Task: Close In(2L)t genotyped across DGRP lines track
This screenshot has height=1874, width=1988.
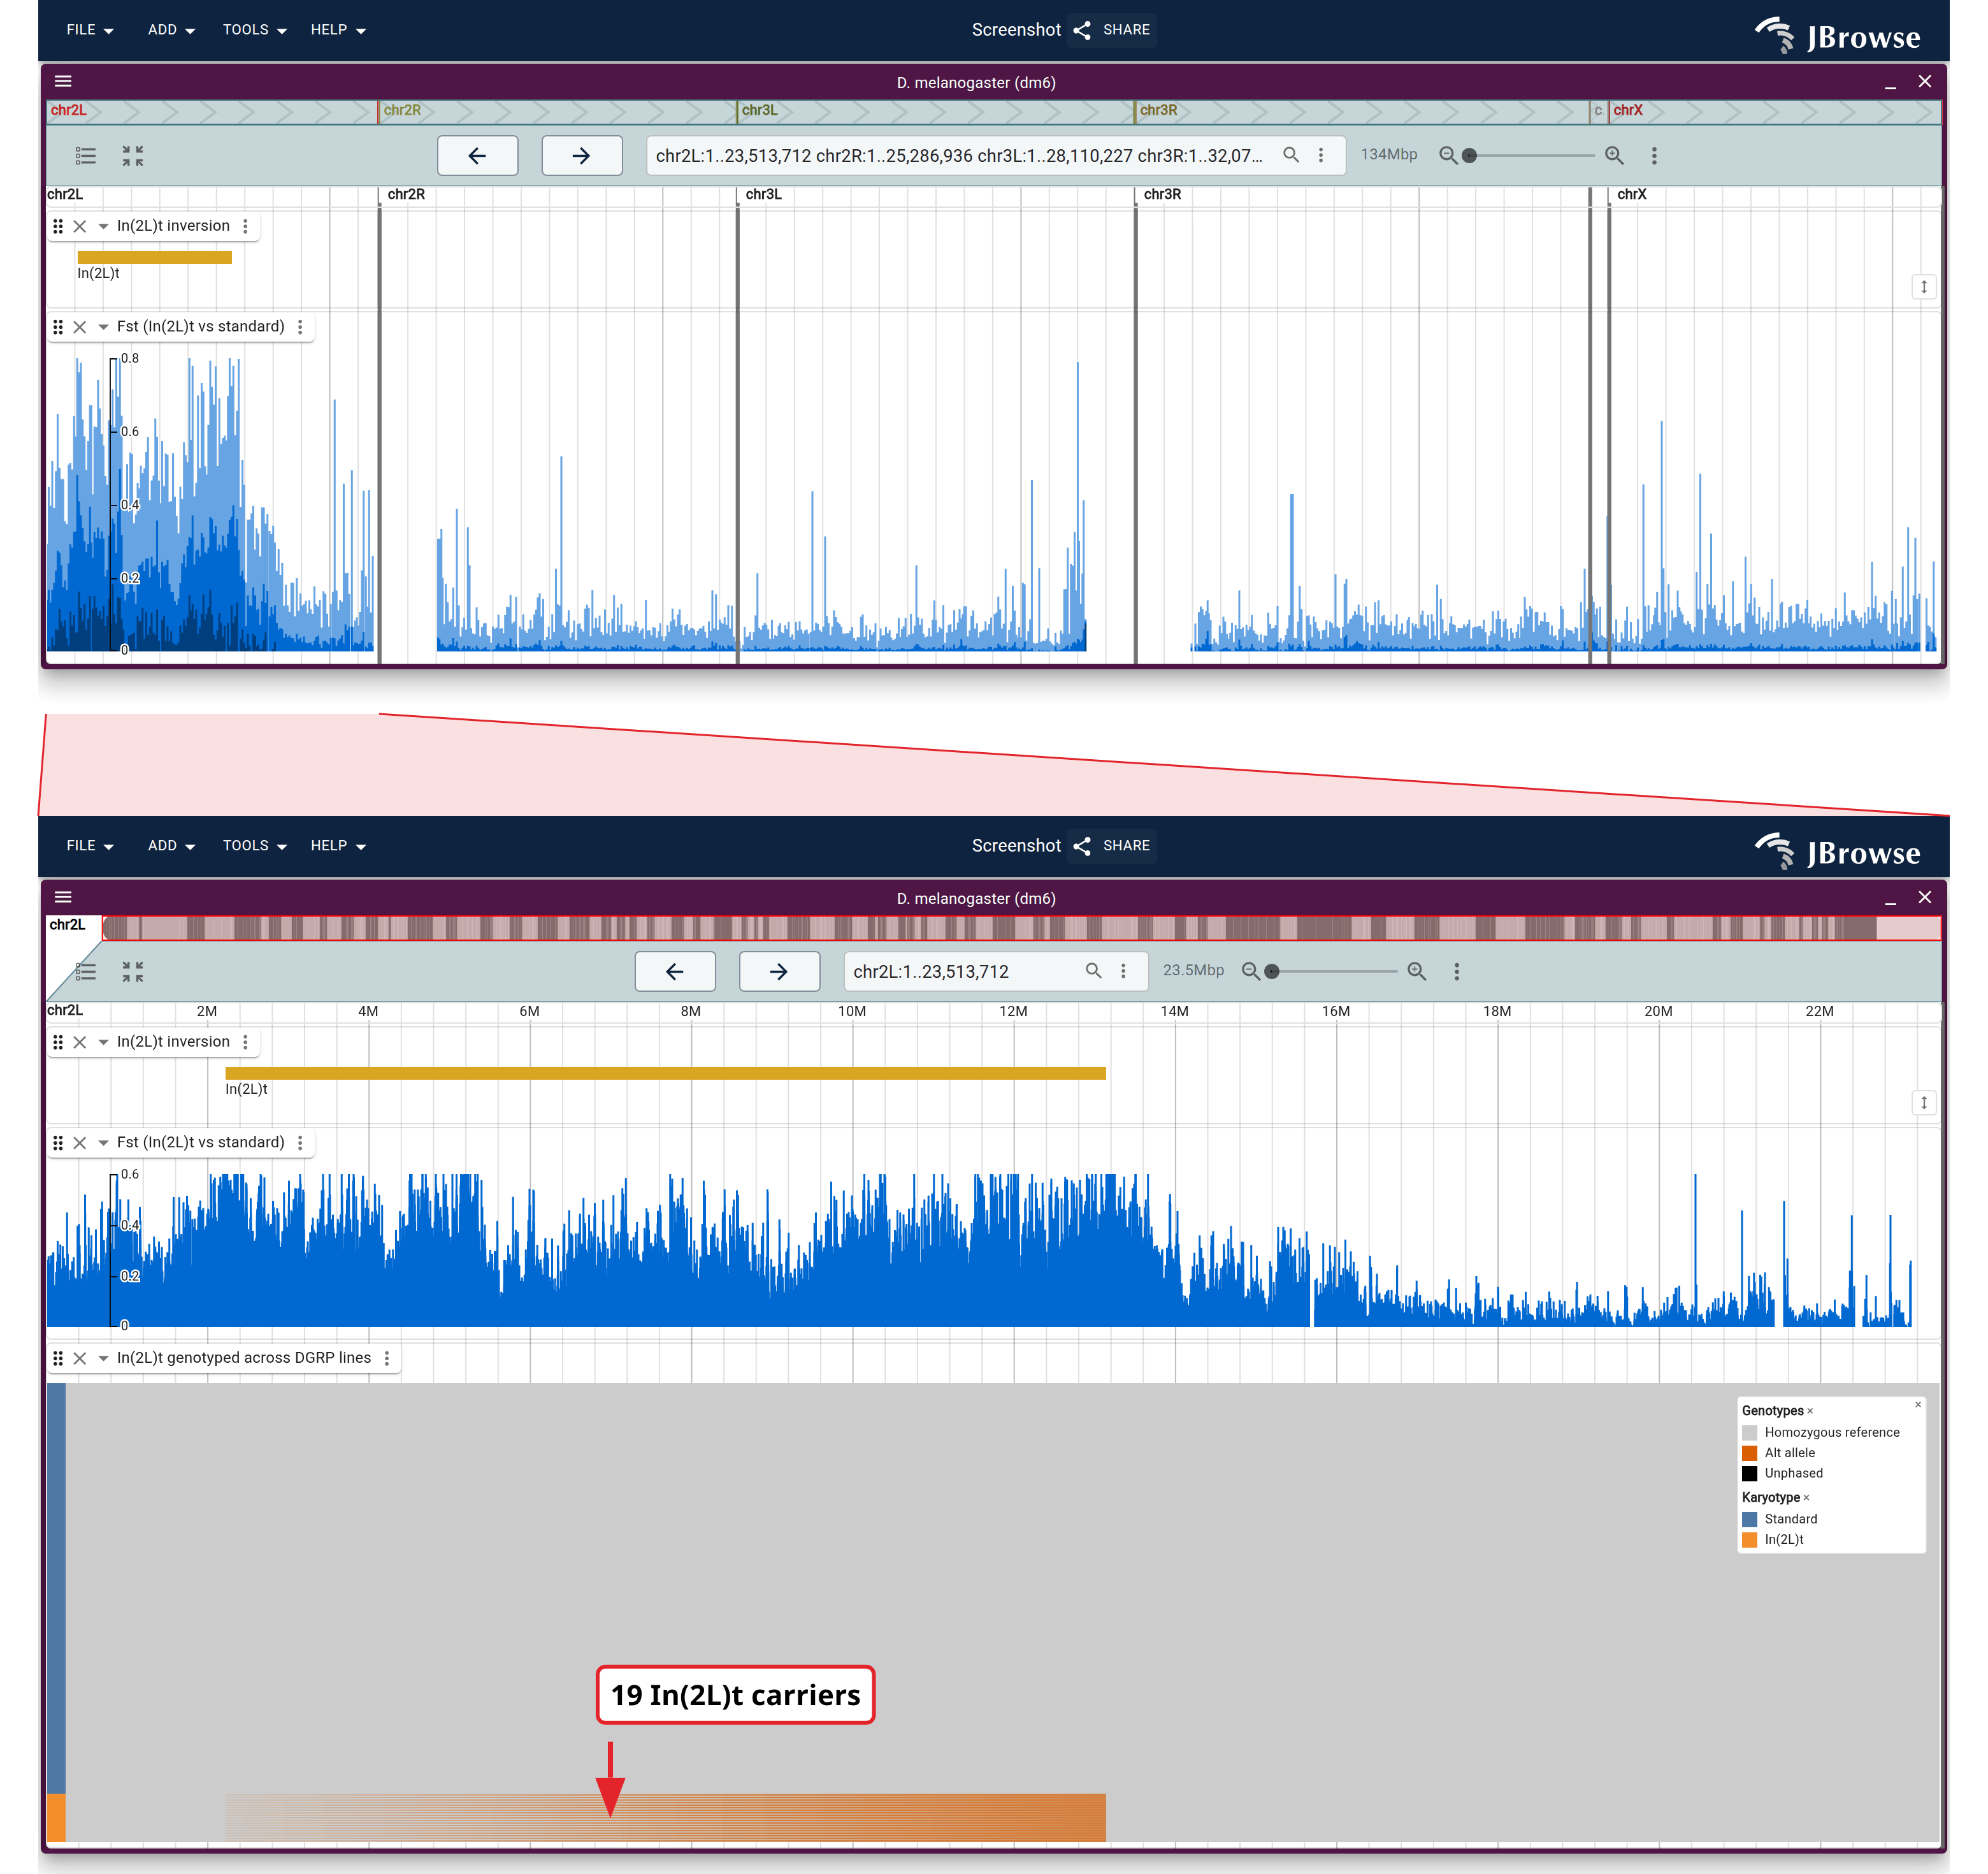Action: pyautogui.click(x=80, y=1358)
